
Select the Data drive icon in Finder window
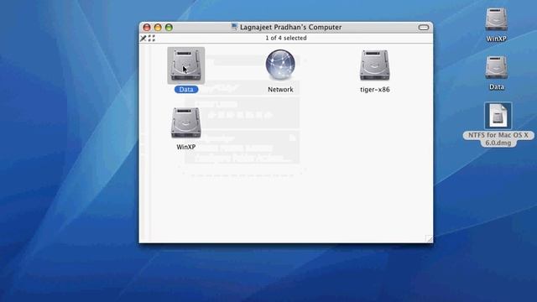[186, 65]
